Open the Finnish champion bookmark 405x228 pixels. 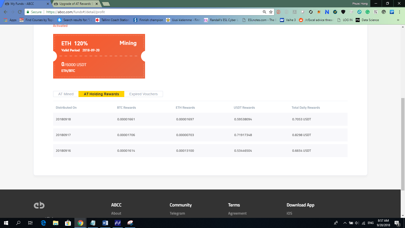point(148,20)
